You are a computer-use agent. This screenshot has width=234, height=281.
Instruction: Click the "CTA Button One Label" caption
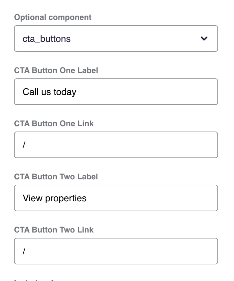click(56, 70)
